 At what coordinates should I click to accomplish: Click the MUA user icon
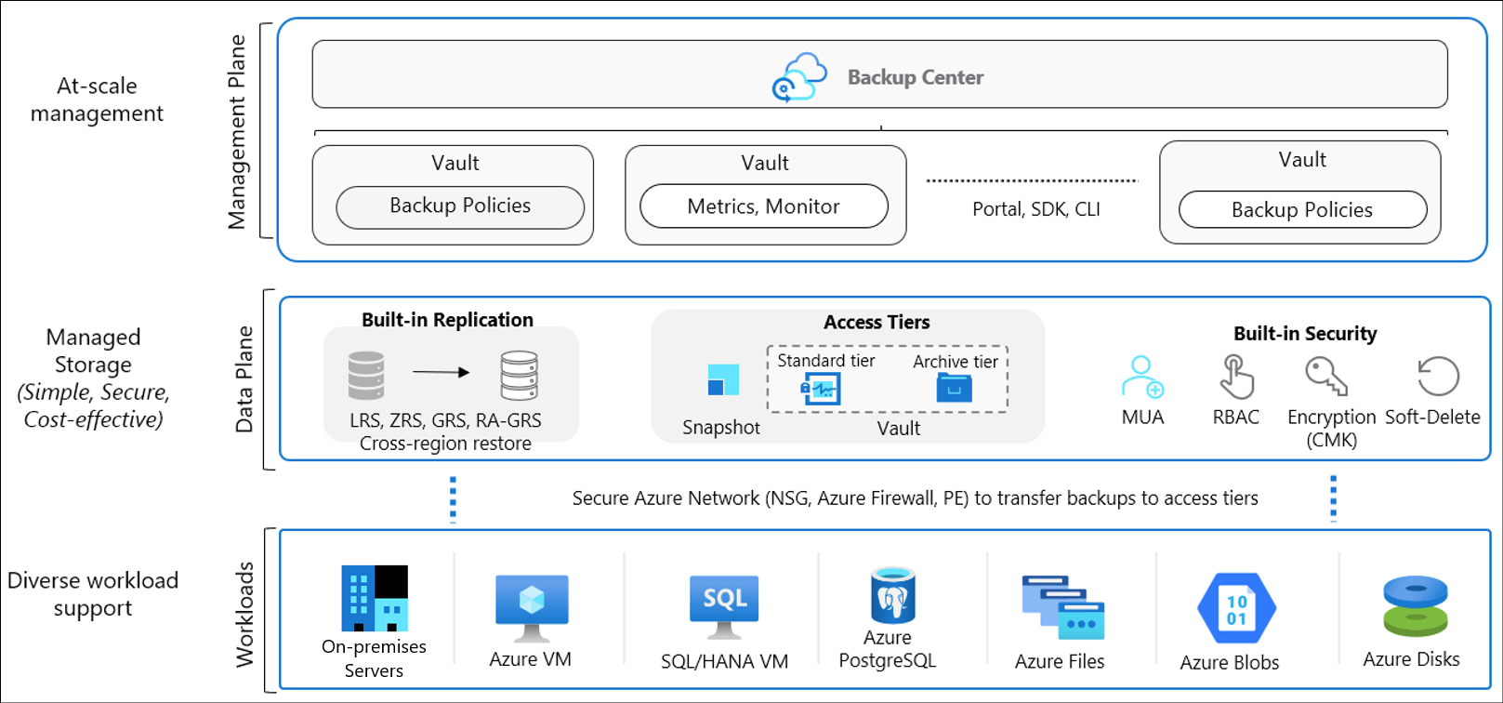tap(1142, 378)
